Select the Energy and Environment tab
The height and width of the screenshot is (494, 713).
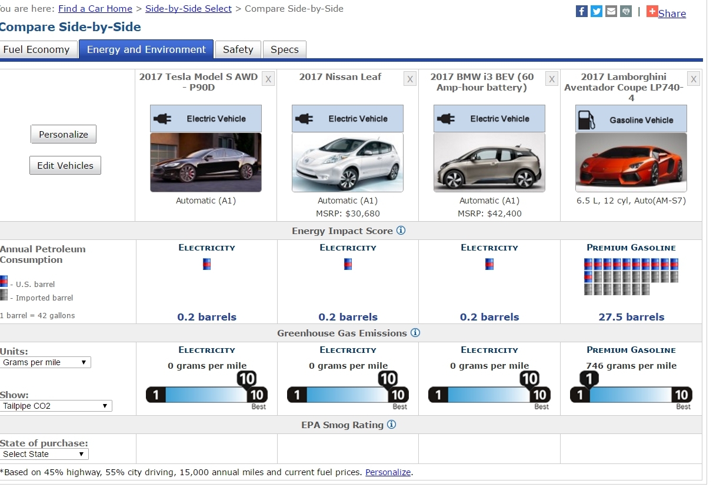(146, 49)
